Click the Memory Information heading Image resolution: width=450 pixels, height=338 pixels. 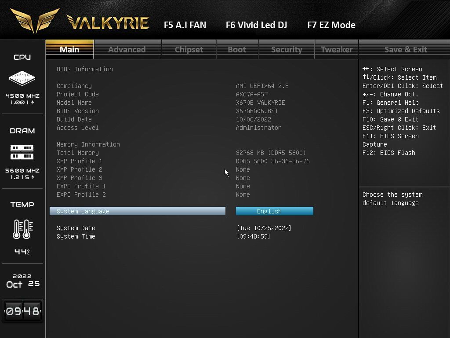(88, 144)
